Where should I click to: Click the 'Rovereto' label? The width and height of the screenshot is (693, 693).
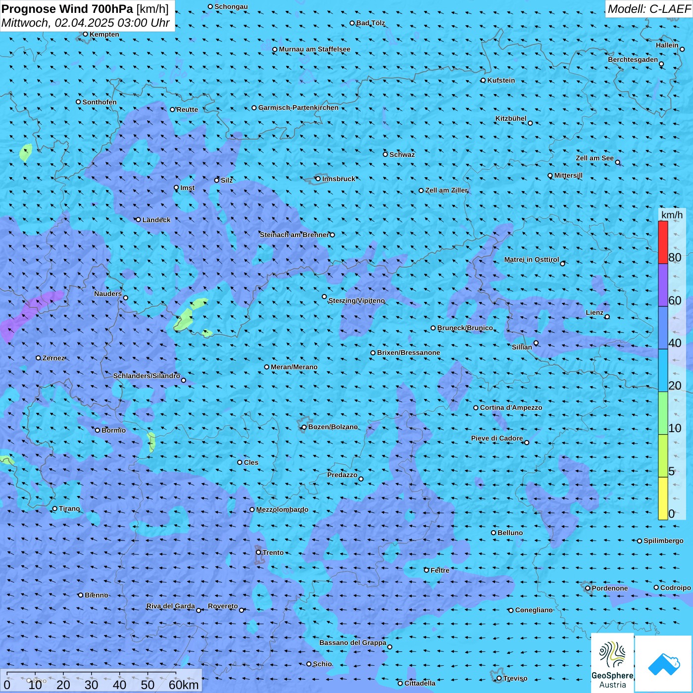coord(223,606)
